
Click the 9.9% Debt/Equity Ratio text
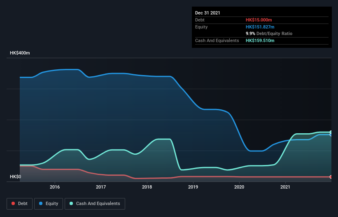[x=269, y=33]
